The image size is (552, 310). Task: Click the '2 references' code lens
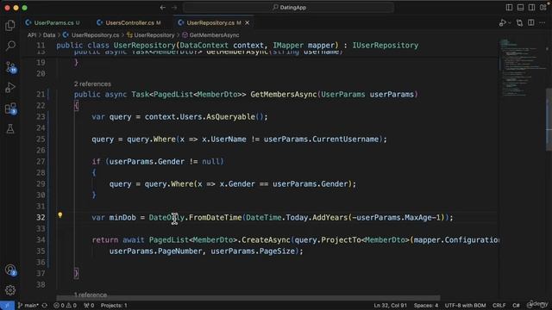coord(92,84)
